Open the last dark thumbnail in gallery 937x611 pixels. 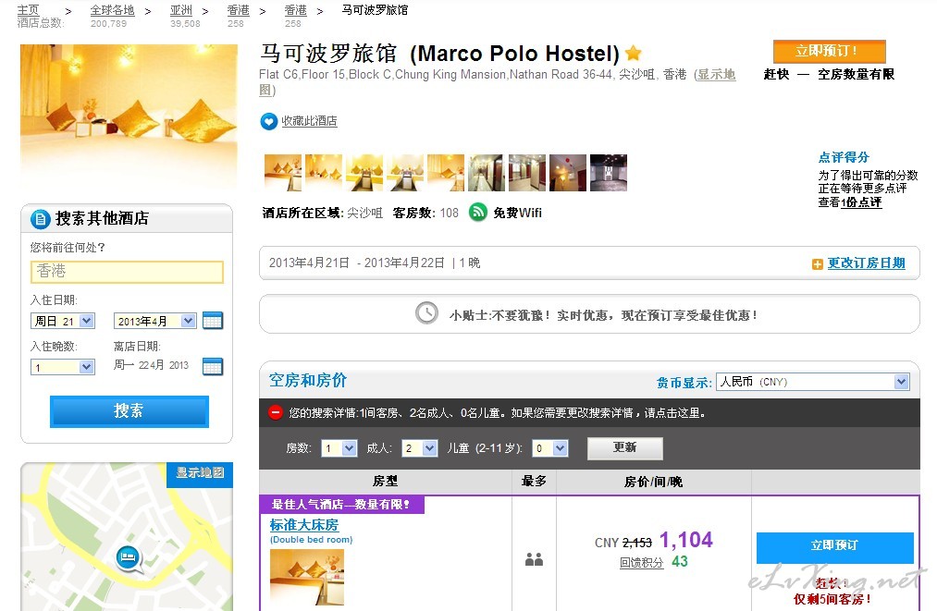(609, 173)
